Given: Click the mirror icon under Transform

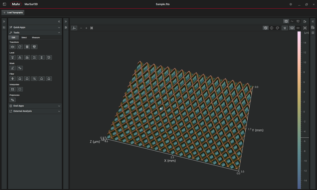Looking at the screenshot, I should pos(13,47).
